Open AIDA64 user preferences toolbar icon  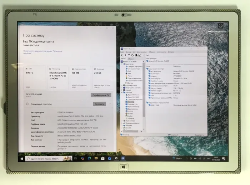coord(136,55)
